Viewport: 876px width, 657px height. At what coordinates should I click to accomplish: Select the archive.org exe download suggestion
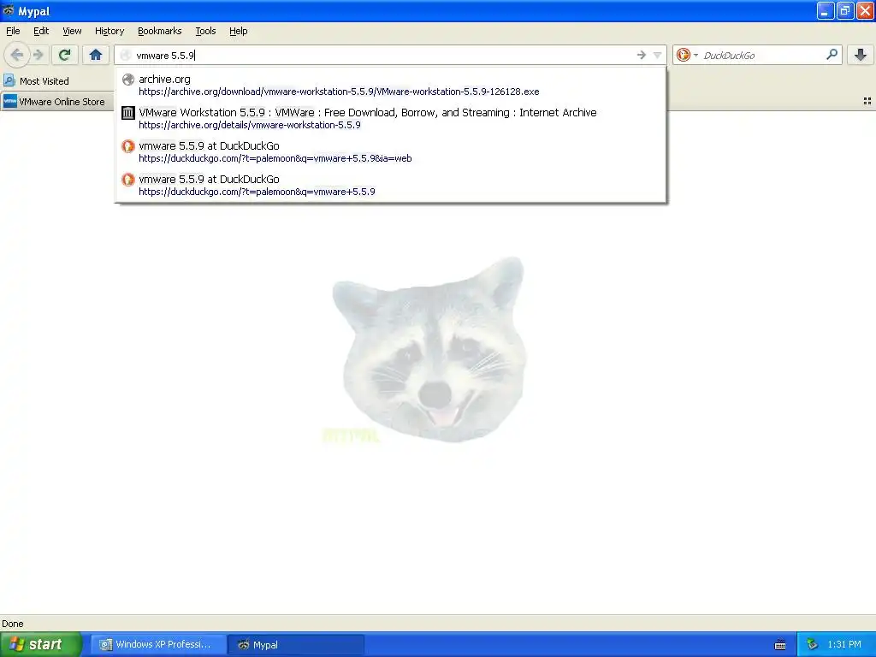click(390, 85)
